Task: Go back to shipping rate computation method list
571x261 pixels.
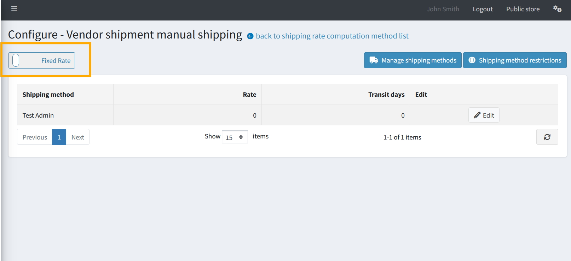Action: (332, 36)
